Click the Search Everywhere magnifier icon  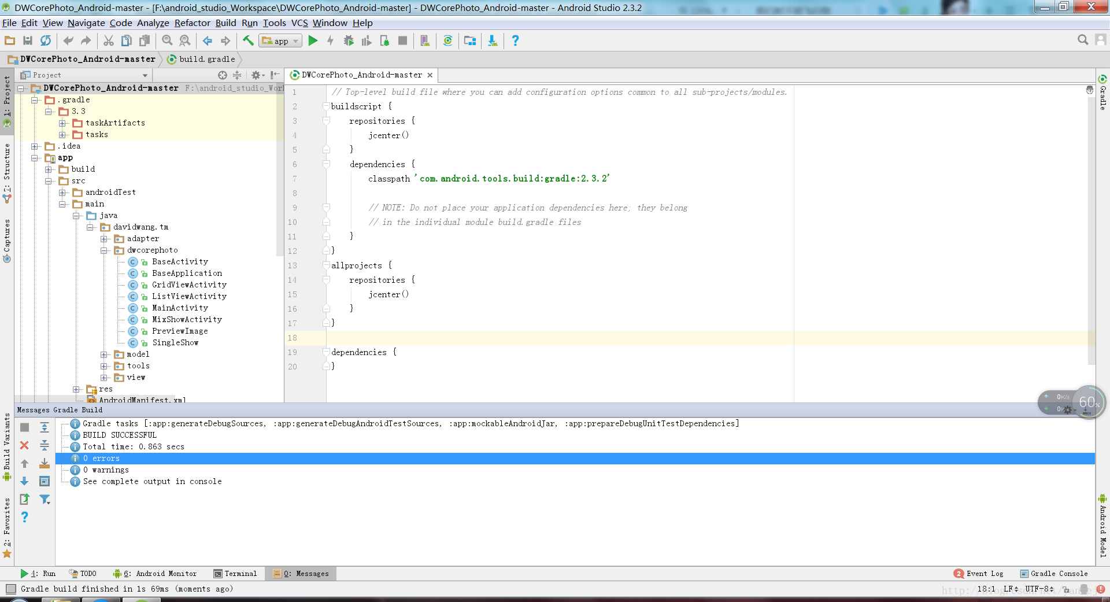pos(1083,39)
